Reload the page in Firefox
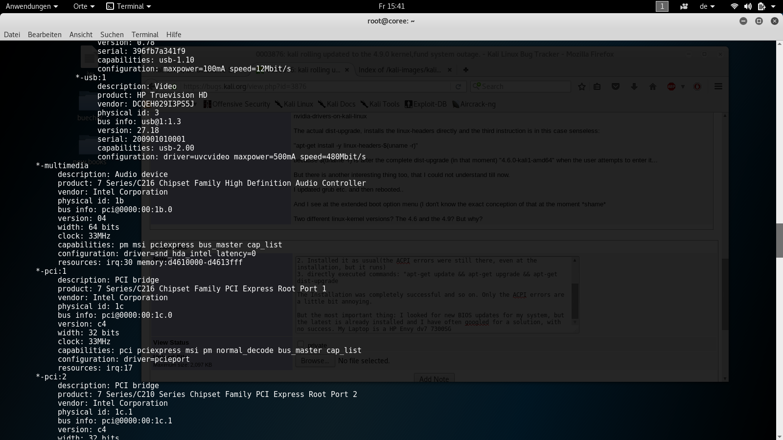This screenshot has width=783, height=440. (x=458, y=87)
